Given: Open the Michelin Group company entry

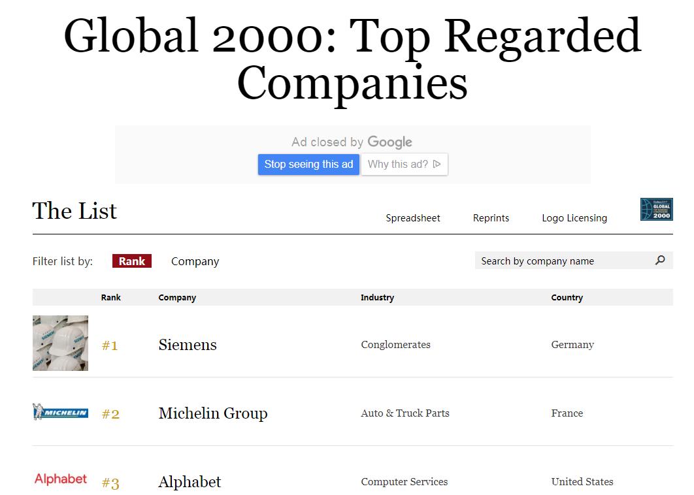Looking at the screenshot, I should (x=213, y=413).
